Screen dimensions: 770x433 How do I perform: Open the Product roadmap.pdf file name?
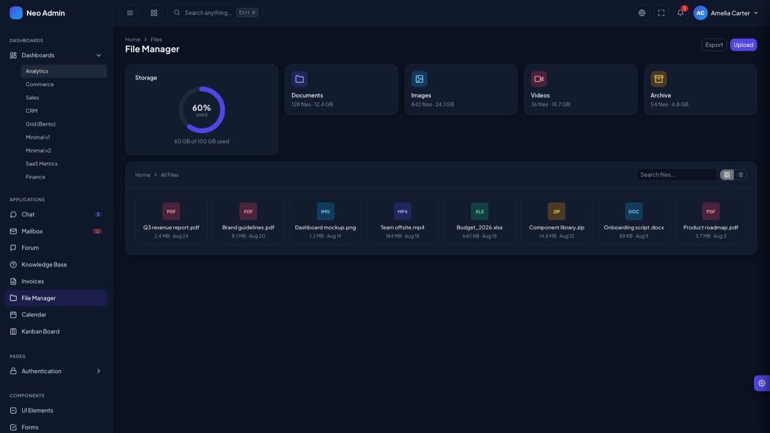coord(711,227)
